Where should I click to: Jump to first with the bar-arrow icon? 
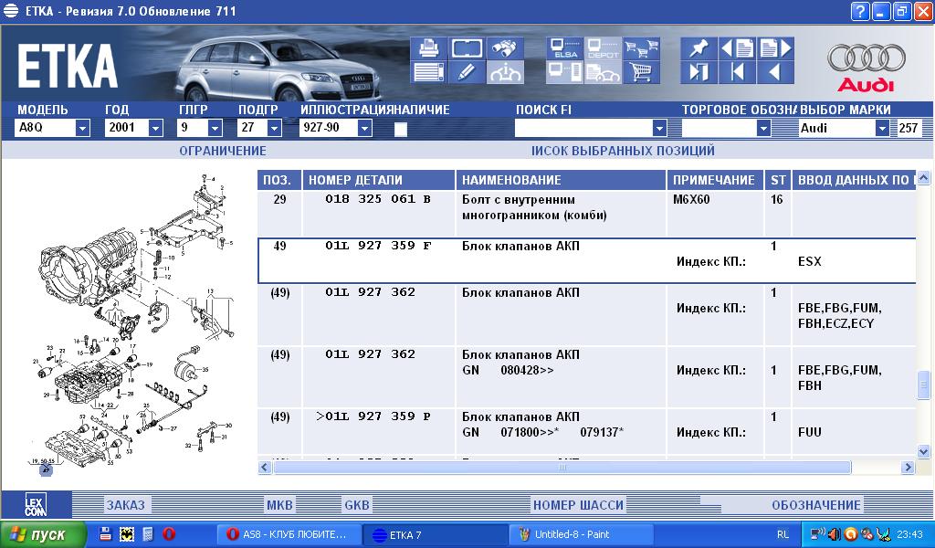click(738, 72)
